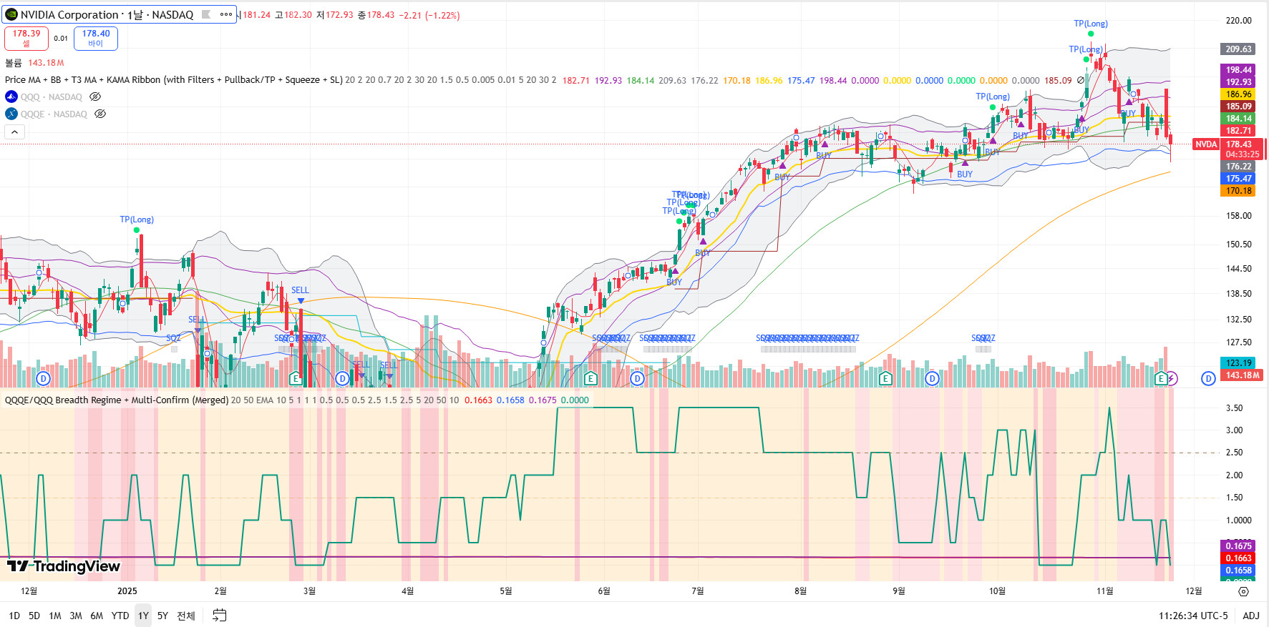Click the 볼륨 volume legend label

tap(14, 63)
